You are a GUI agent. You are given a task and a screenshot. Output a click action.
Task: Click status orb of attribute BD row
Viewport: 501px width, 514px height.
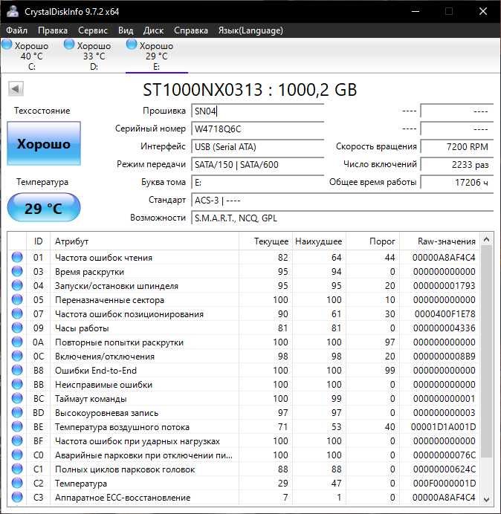click(x=17, y=412)
